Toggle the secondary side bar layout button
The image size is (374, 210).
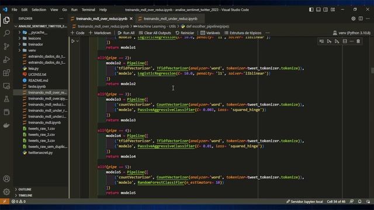click(325, 9)
